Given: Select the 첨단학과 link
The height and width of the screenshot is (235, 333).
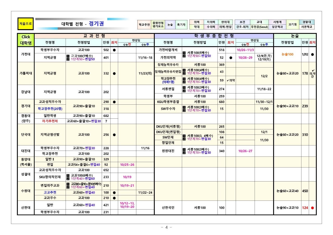Looking at the screenshot, I should click(277, 27).
